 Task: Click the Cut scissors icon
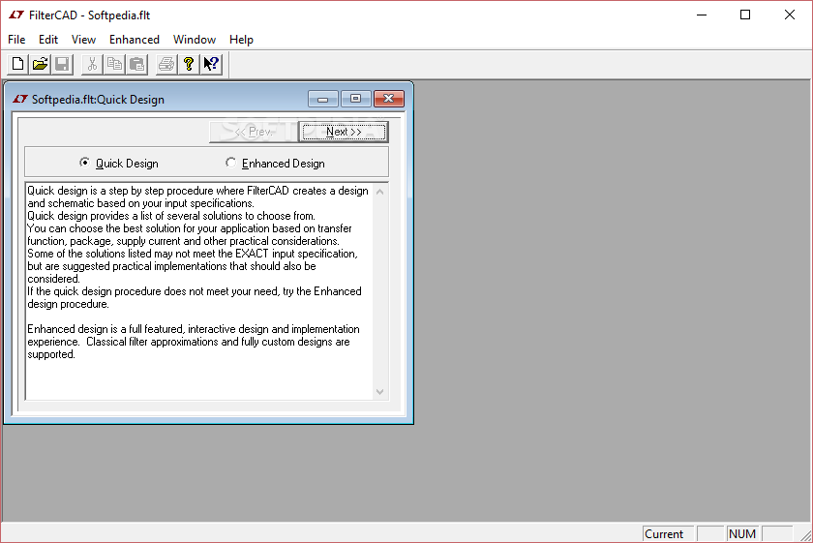point(92,64)
